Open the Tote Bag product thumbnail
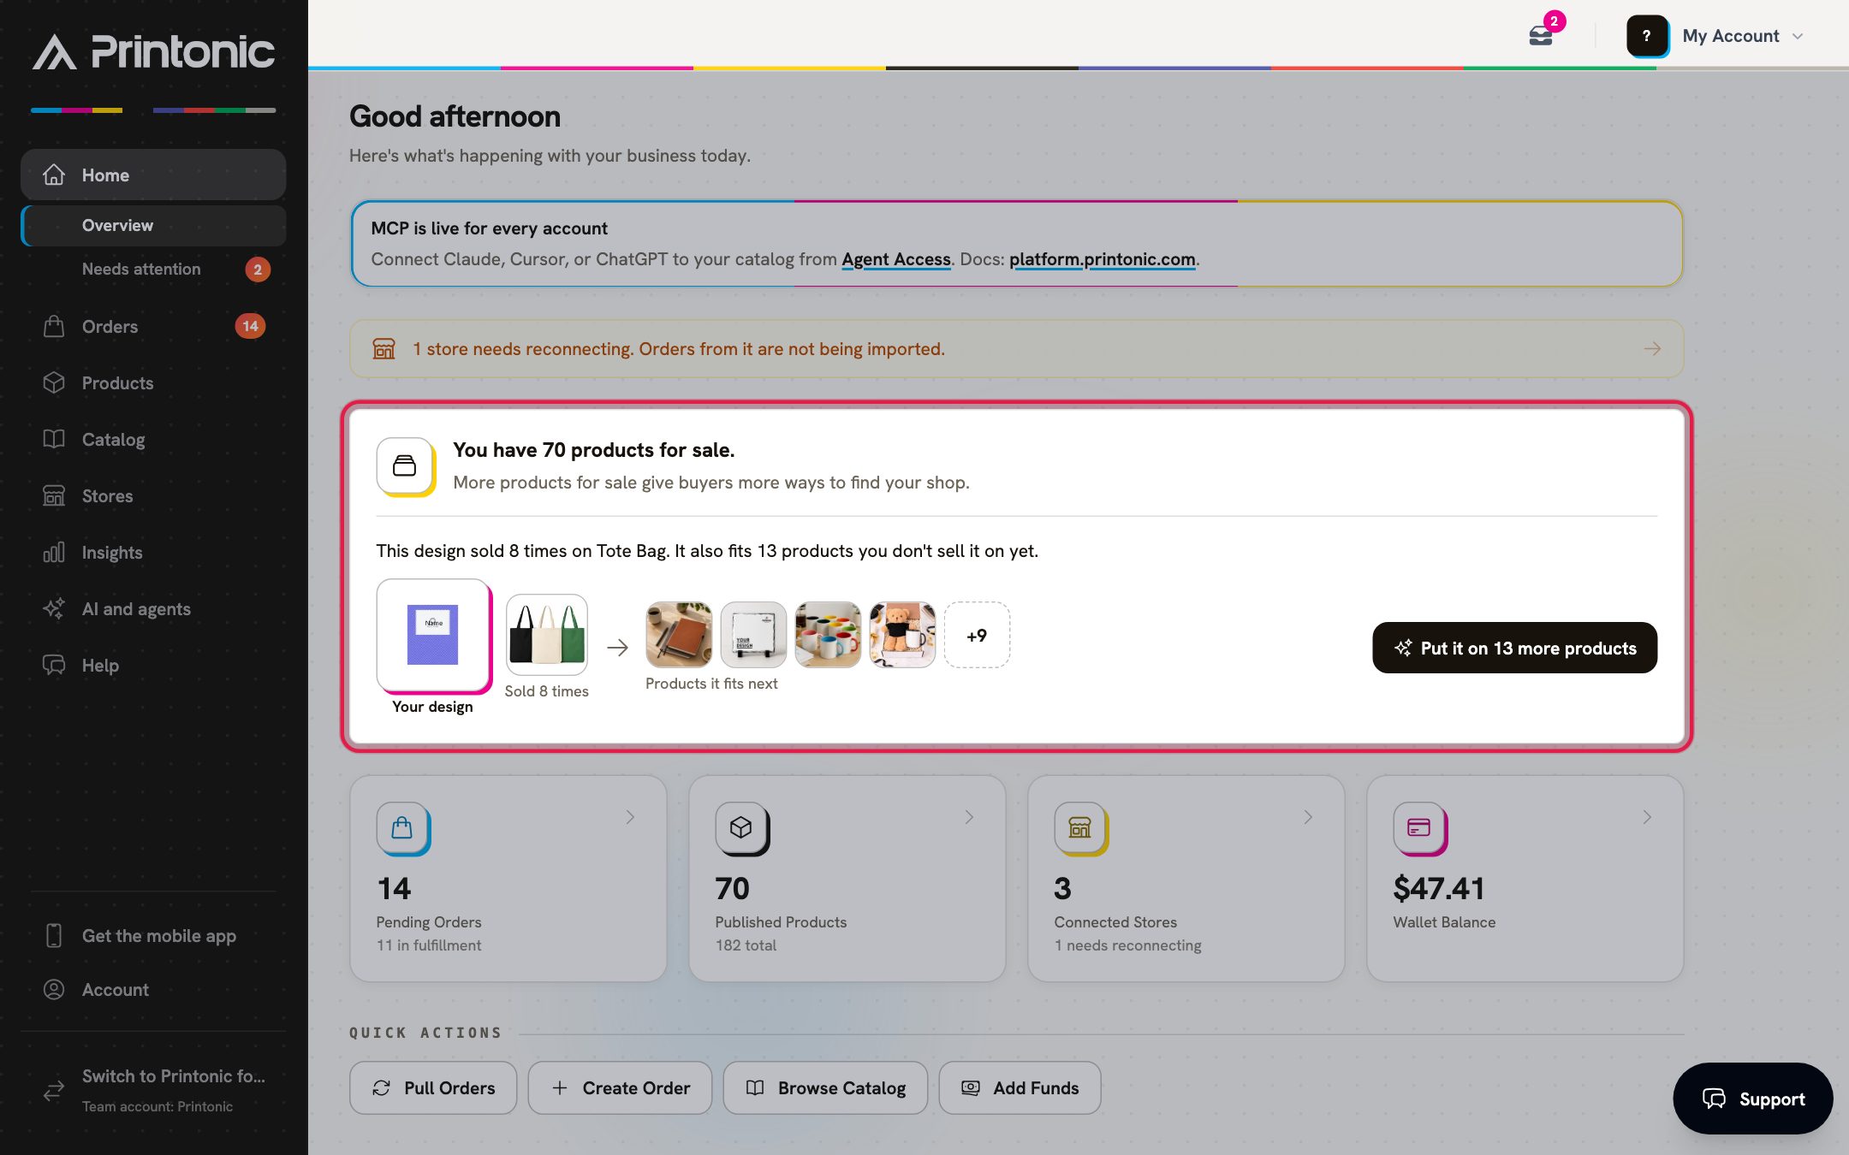The image size is (1849, 1155). (547, 635)
